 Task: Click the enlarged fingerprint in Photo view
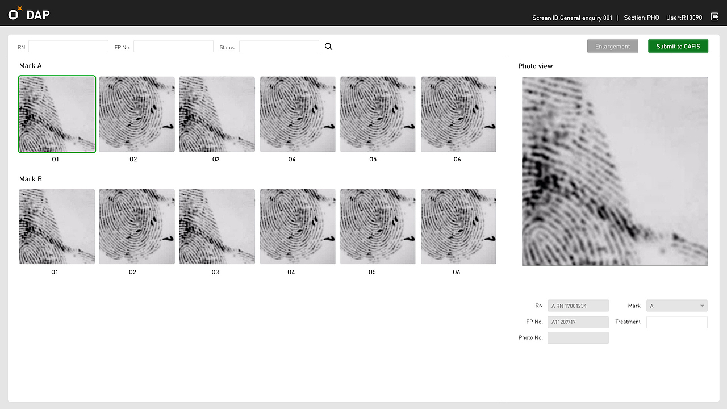point(615,171)
